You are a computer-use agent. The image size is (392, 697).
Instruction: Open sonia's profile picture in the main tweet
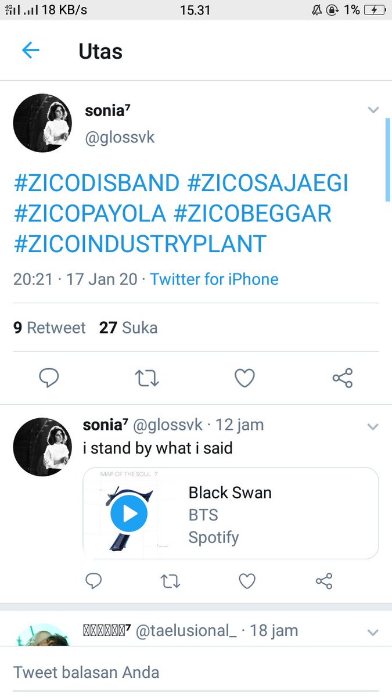(42, 123)
